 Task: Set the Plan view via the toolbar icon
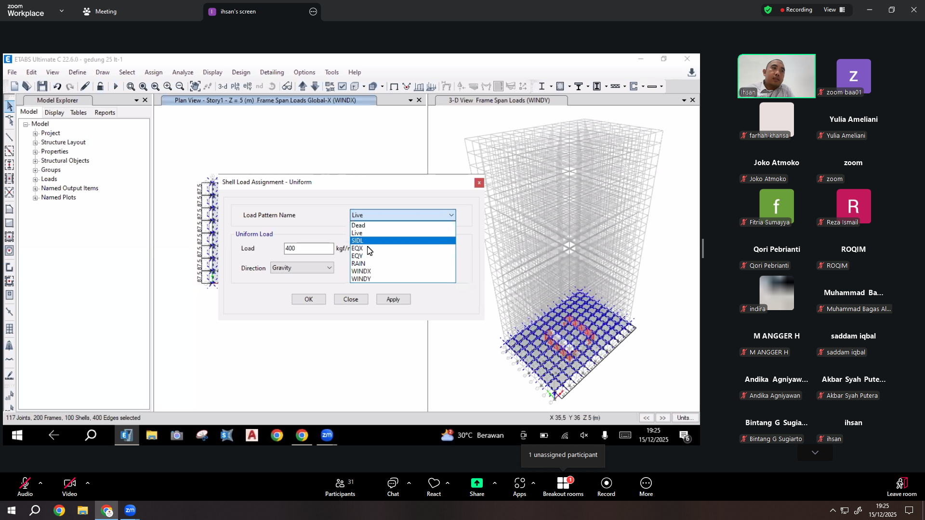coord(235,86)
